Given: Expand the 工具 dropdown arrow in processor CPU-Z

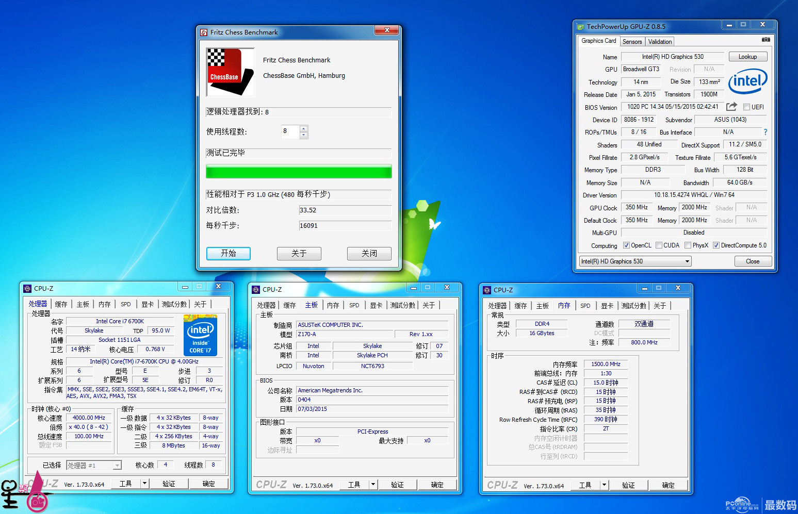Looking at the screenshot, I should (x=145, y=484).
